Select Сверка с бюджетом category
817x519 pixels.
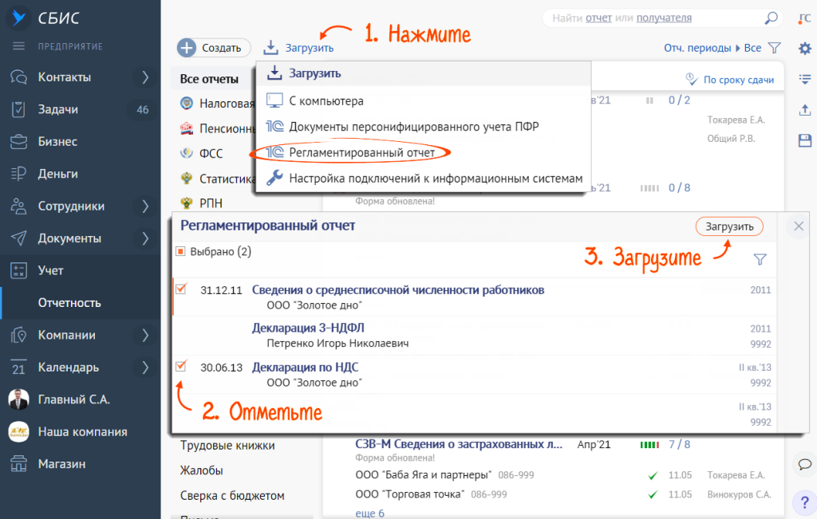click(232, 496)
